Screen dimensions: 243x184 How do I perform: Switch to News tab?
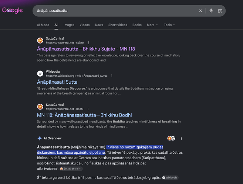click(99, 25)
